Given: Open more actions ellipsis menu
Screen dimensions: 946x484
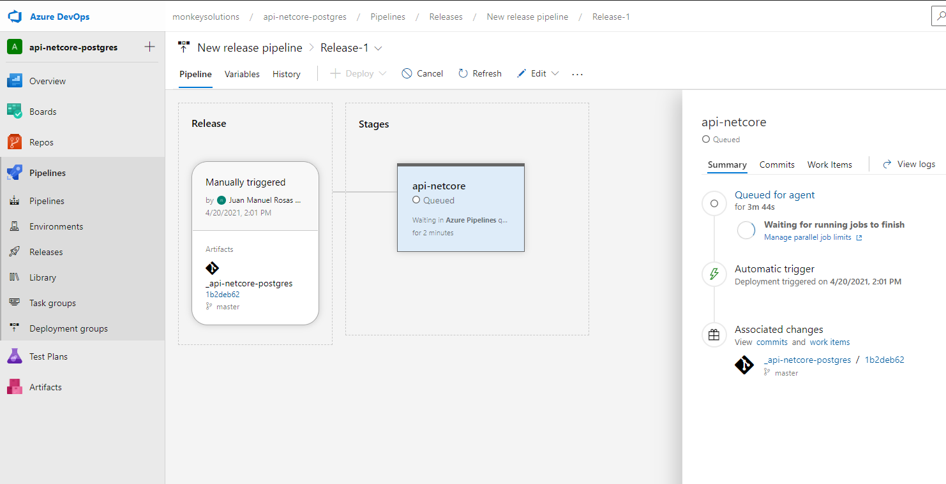Looking at the screenshot, I should [578, 74].
